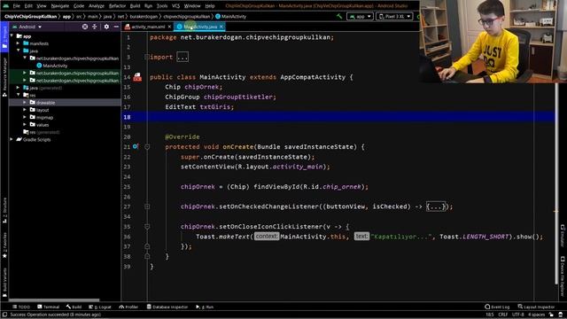
Task: Close the activity_main.xml tab
Action: point(169,27)
